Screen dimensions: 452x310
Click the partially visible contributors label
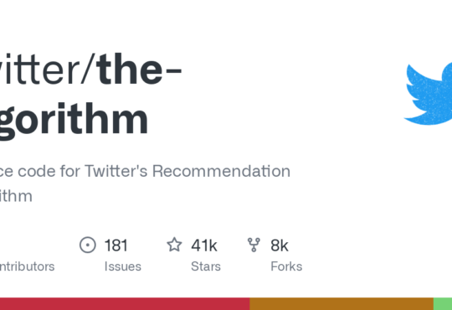27,266
